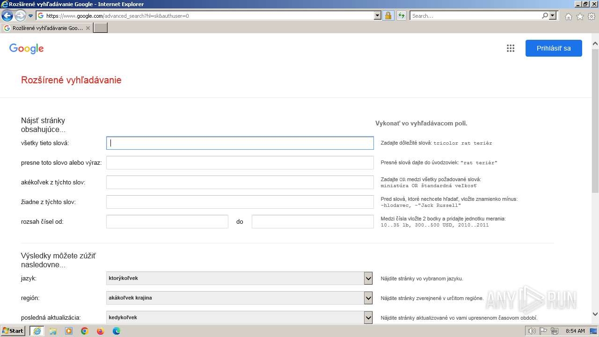Click 'Vykonať vo vyhľadávacom poli.' heading

421,124
